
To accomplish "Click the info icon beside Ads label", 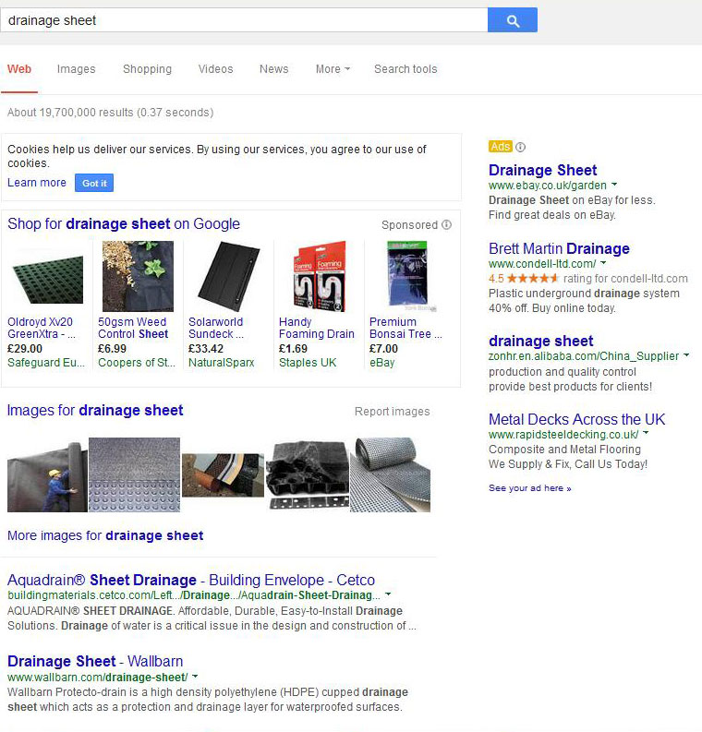I will 520,147.
